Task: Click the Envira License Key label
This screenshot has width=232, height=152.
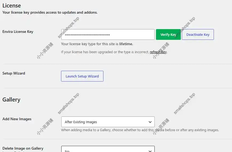Action: point(18,32)
